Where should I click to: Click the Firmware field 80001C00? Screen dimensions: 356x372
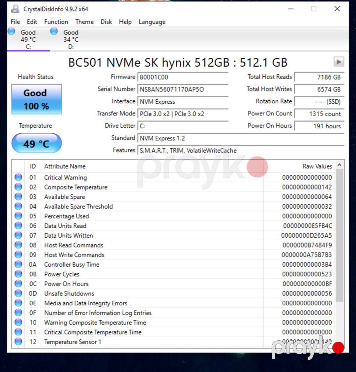click(183, 77)
